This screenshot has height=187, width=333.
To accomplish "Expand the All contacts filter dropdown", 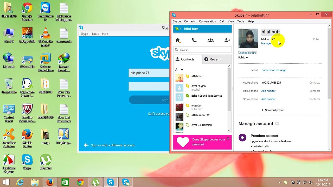I will click(179, 70).
